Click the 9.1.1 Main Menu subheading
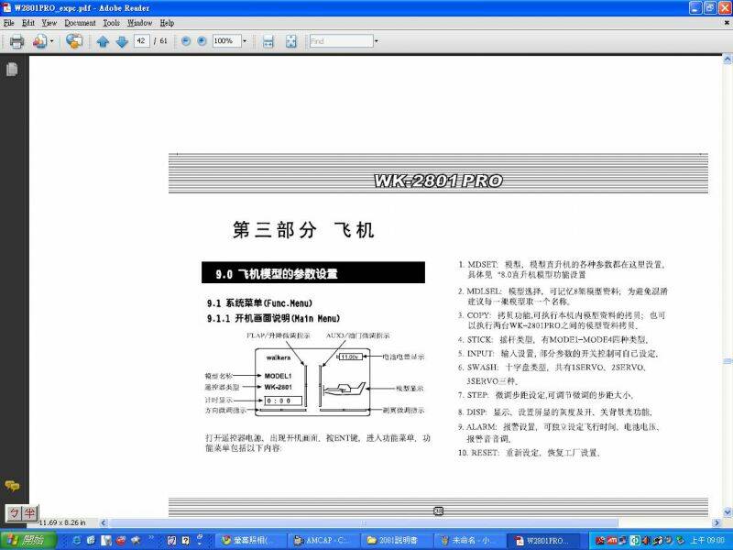The image size is (733, 550). pyautogui.click(x=273, y=319)
